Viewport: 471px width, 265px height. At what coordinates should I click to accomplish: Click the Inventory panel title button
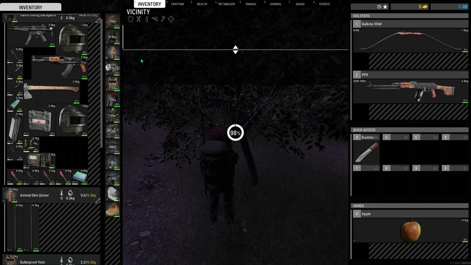point(31,7)
